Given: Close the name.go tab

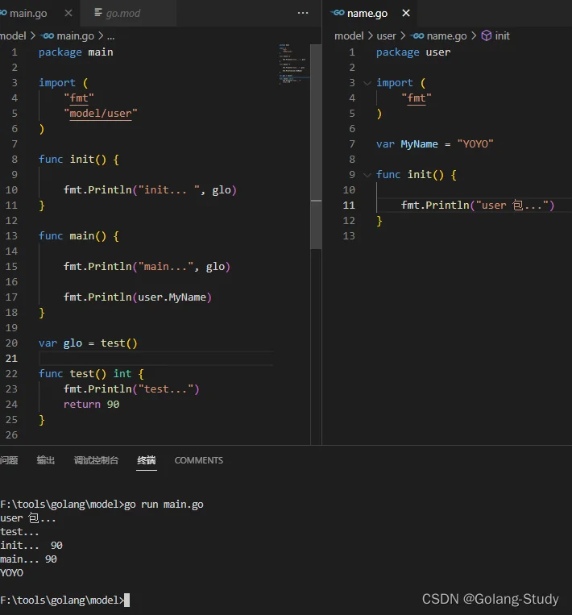Looking at the screenshot, I should [x=406, y=14].
